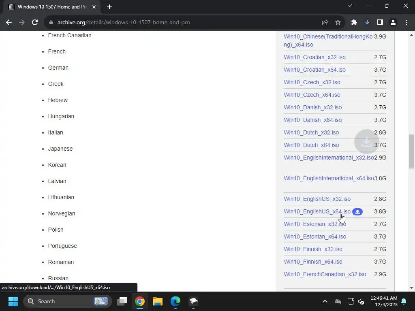Share this page icon in address bar

325,23
